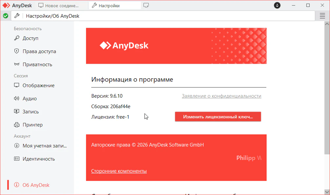
Task: Click the glasses icon for Приватность
Action: [x=17, y=65]
